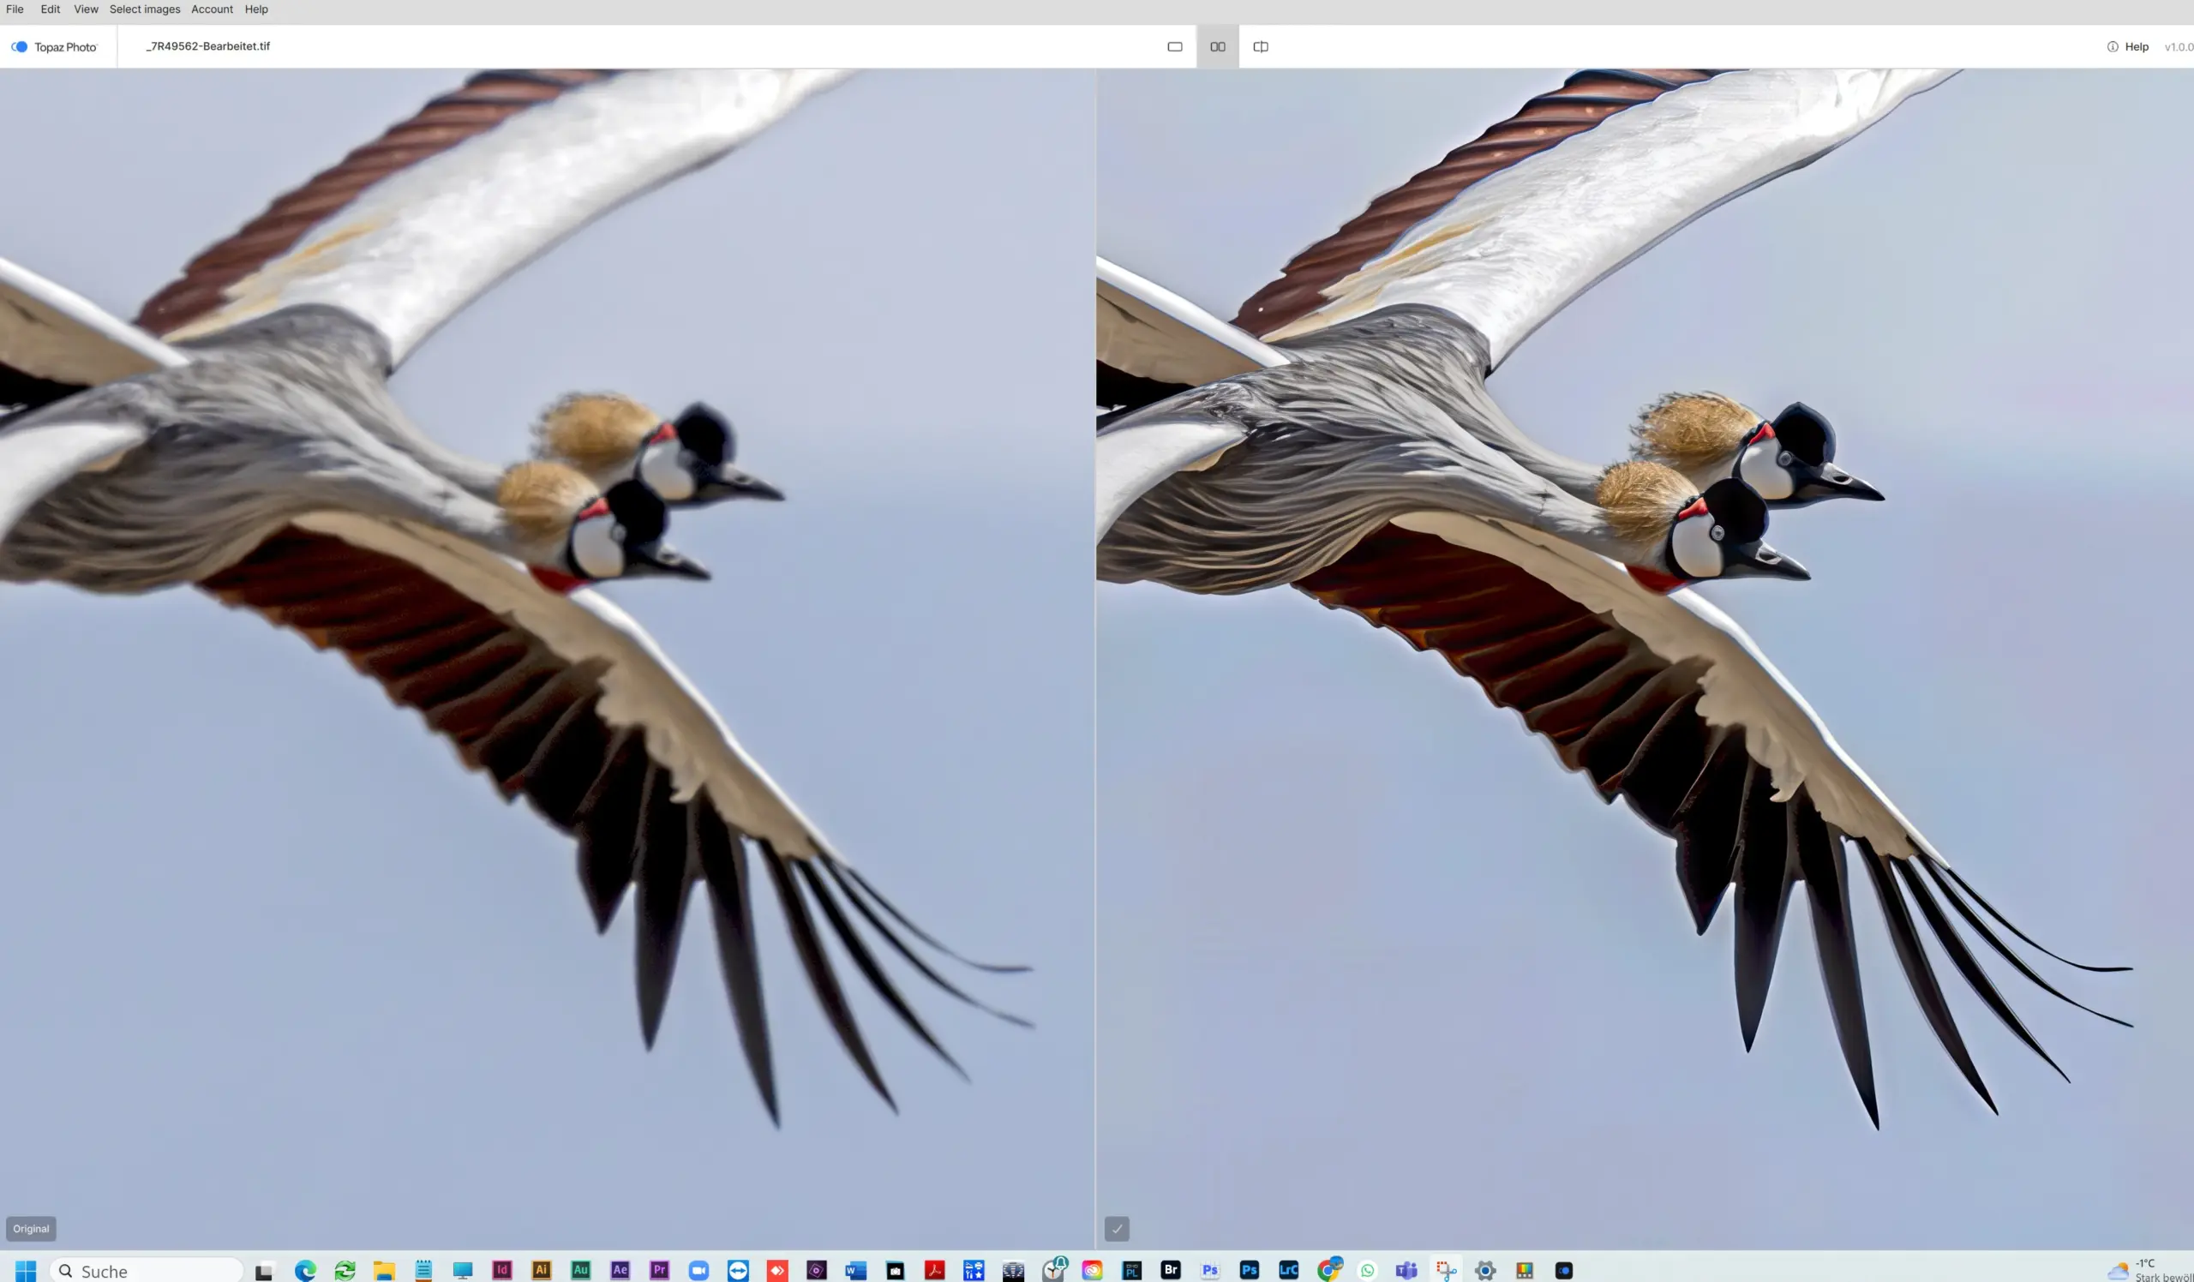This screenshot has height=1282, width=2194.
Task: Toggle the enhancement checkbox on the right preview
Action: click(x=1117, y=1228)
